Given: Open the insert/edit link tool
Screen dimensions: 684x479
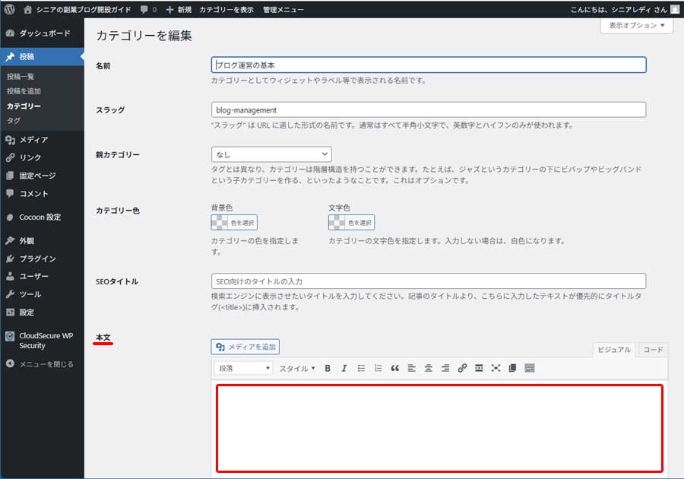Looking at the screenshot, I should click(x=461, y=369).
